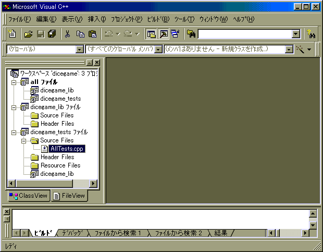Click output pane scroll up arrow
The image size is (323, 252).
point(313,213)
